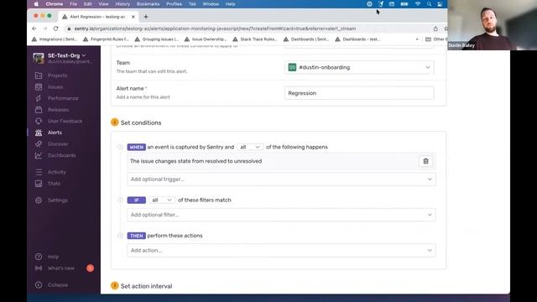Open the Dashboards chart icon

coord(39,155)
